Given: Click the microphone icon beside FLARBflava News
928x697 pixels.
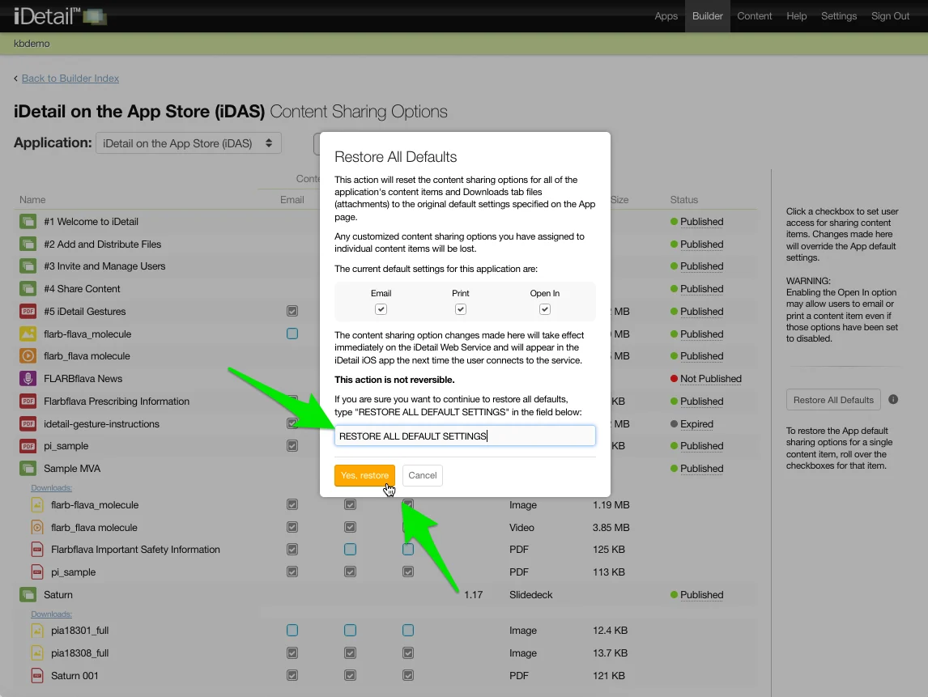Looking at the screenshot, I should click(x=28, y=378).
